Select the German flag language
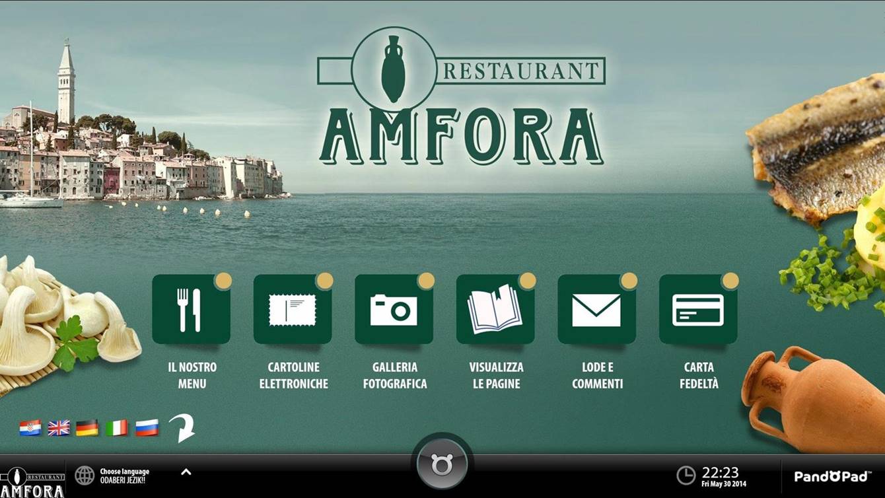 pos(87,428)
